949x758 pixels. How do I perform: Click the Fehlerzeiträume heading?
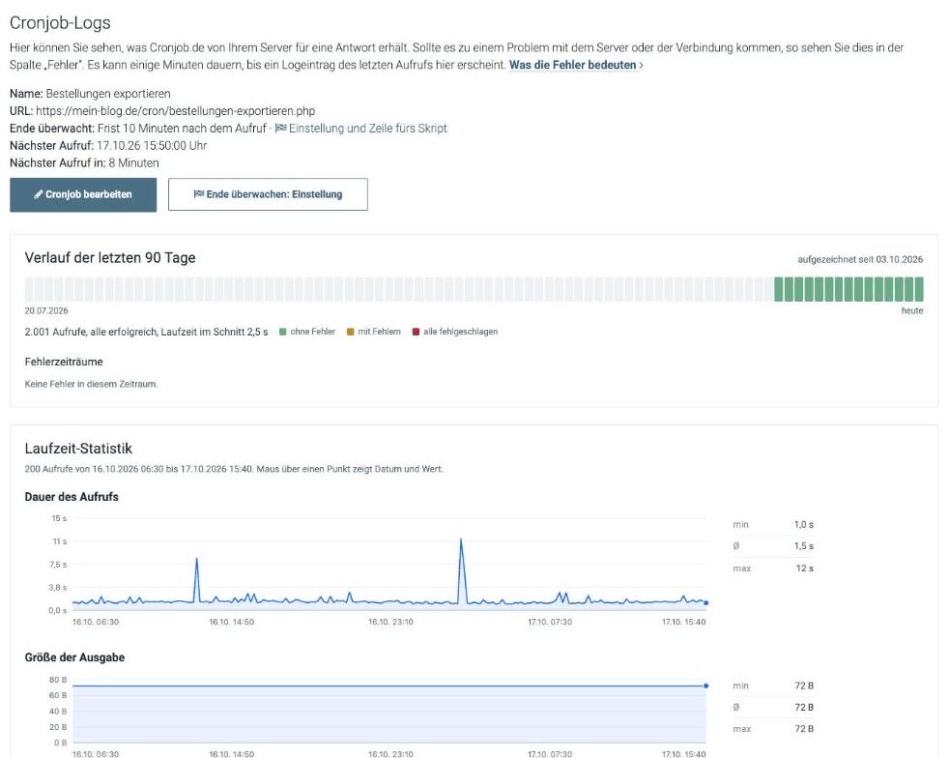tap(64, 362)
